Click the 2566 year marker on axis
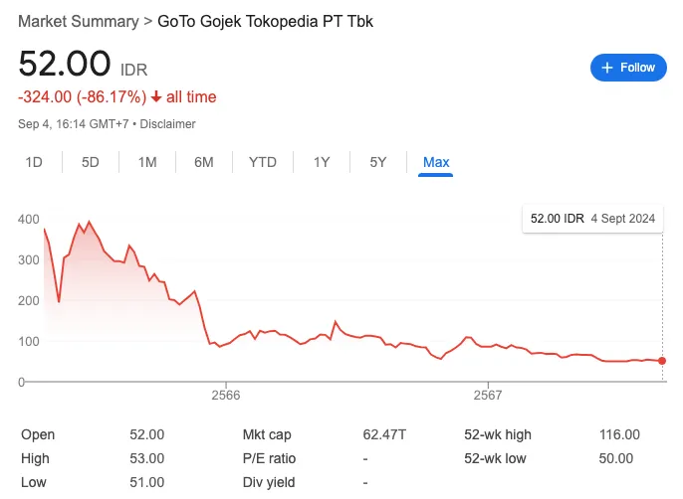The width and height of the screenshot is (683, 499). coord(227,396)
